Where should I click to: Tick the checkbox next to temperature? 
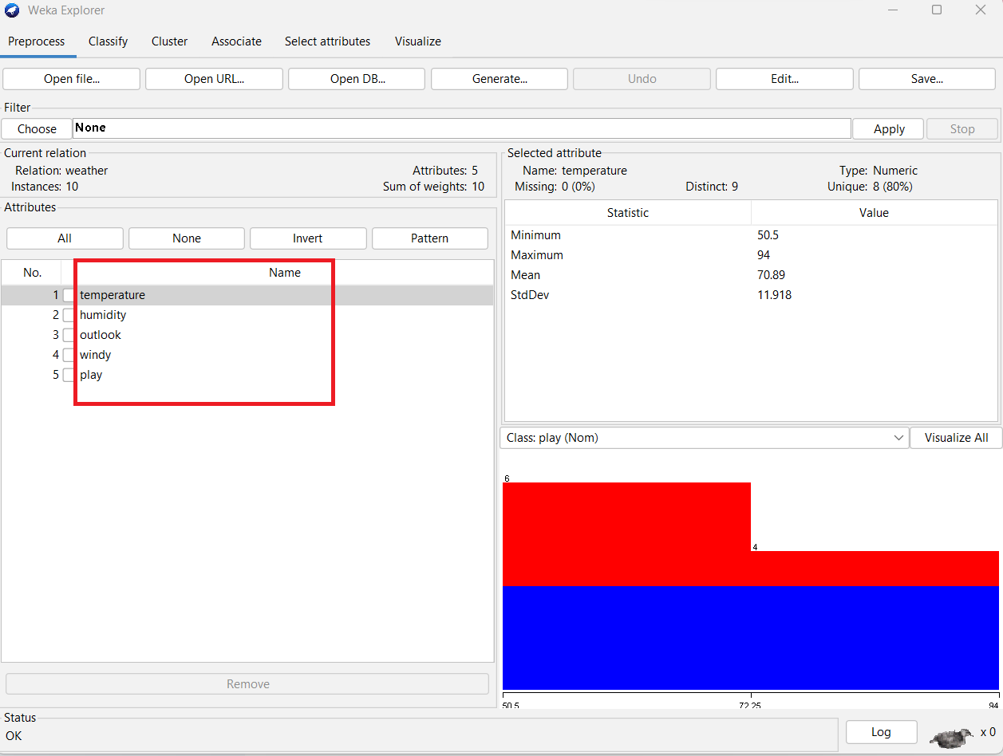(x=69, y=295)
